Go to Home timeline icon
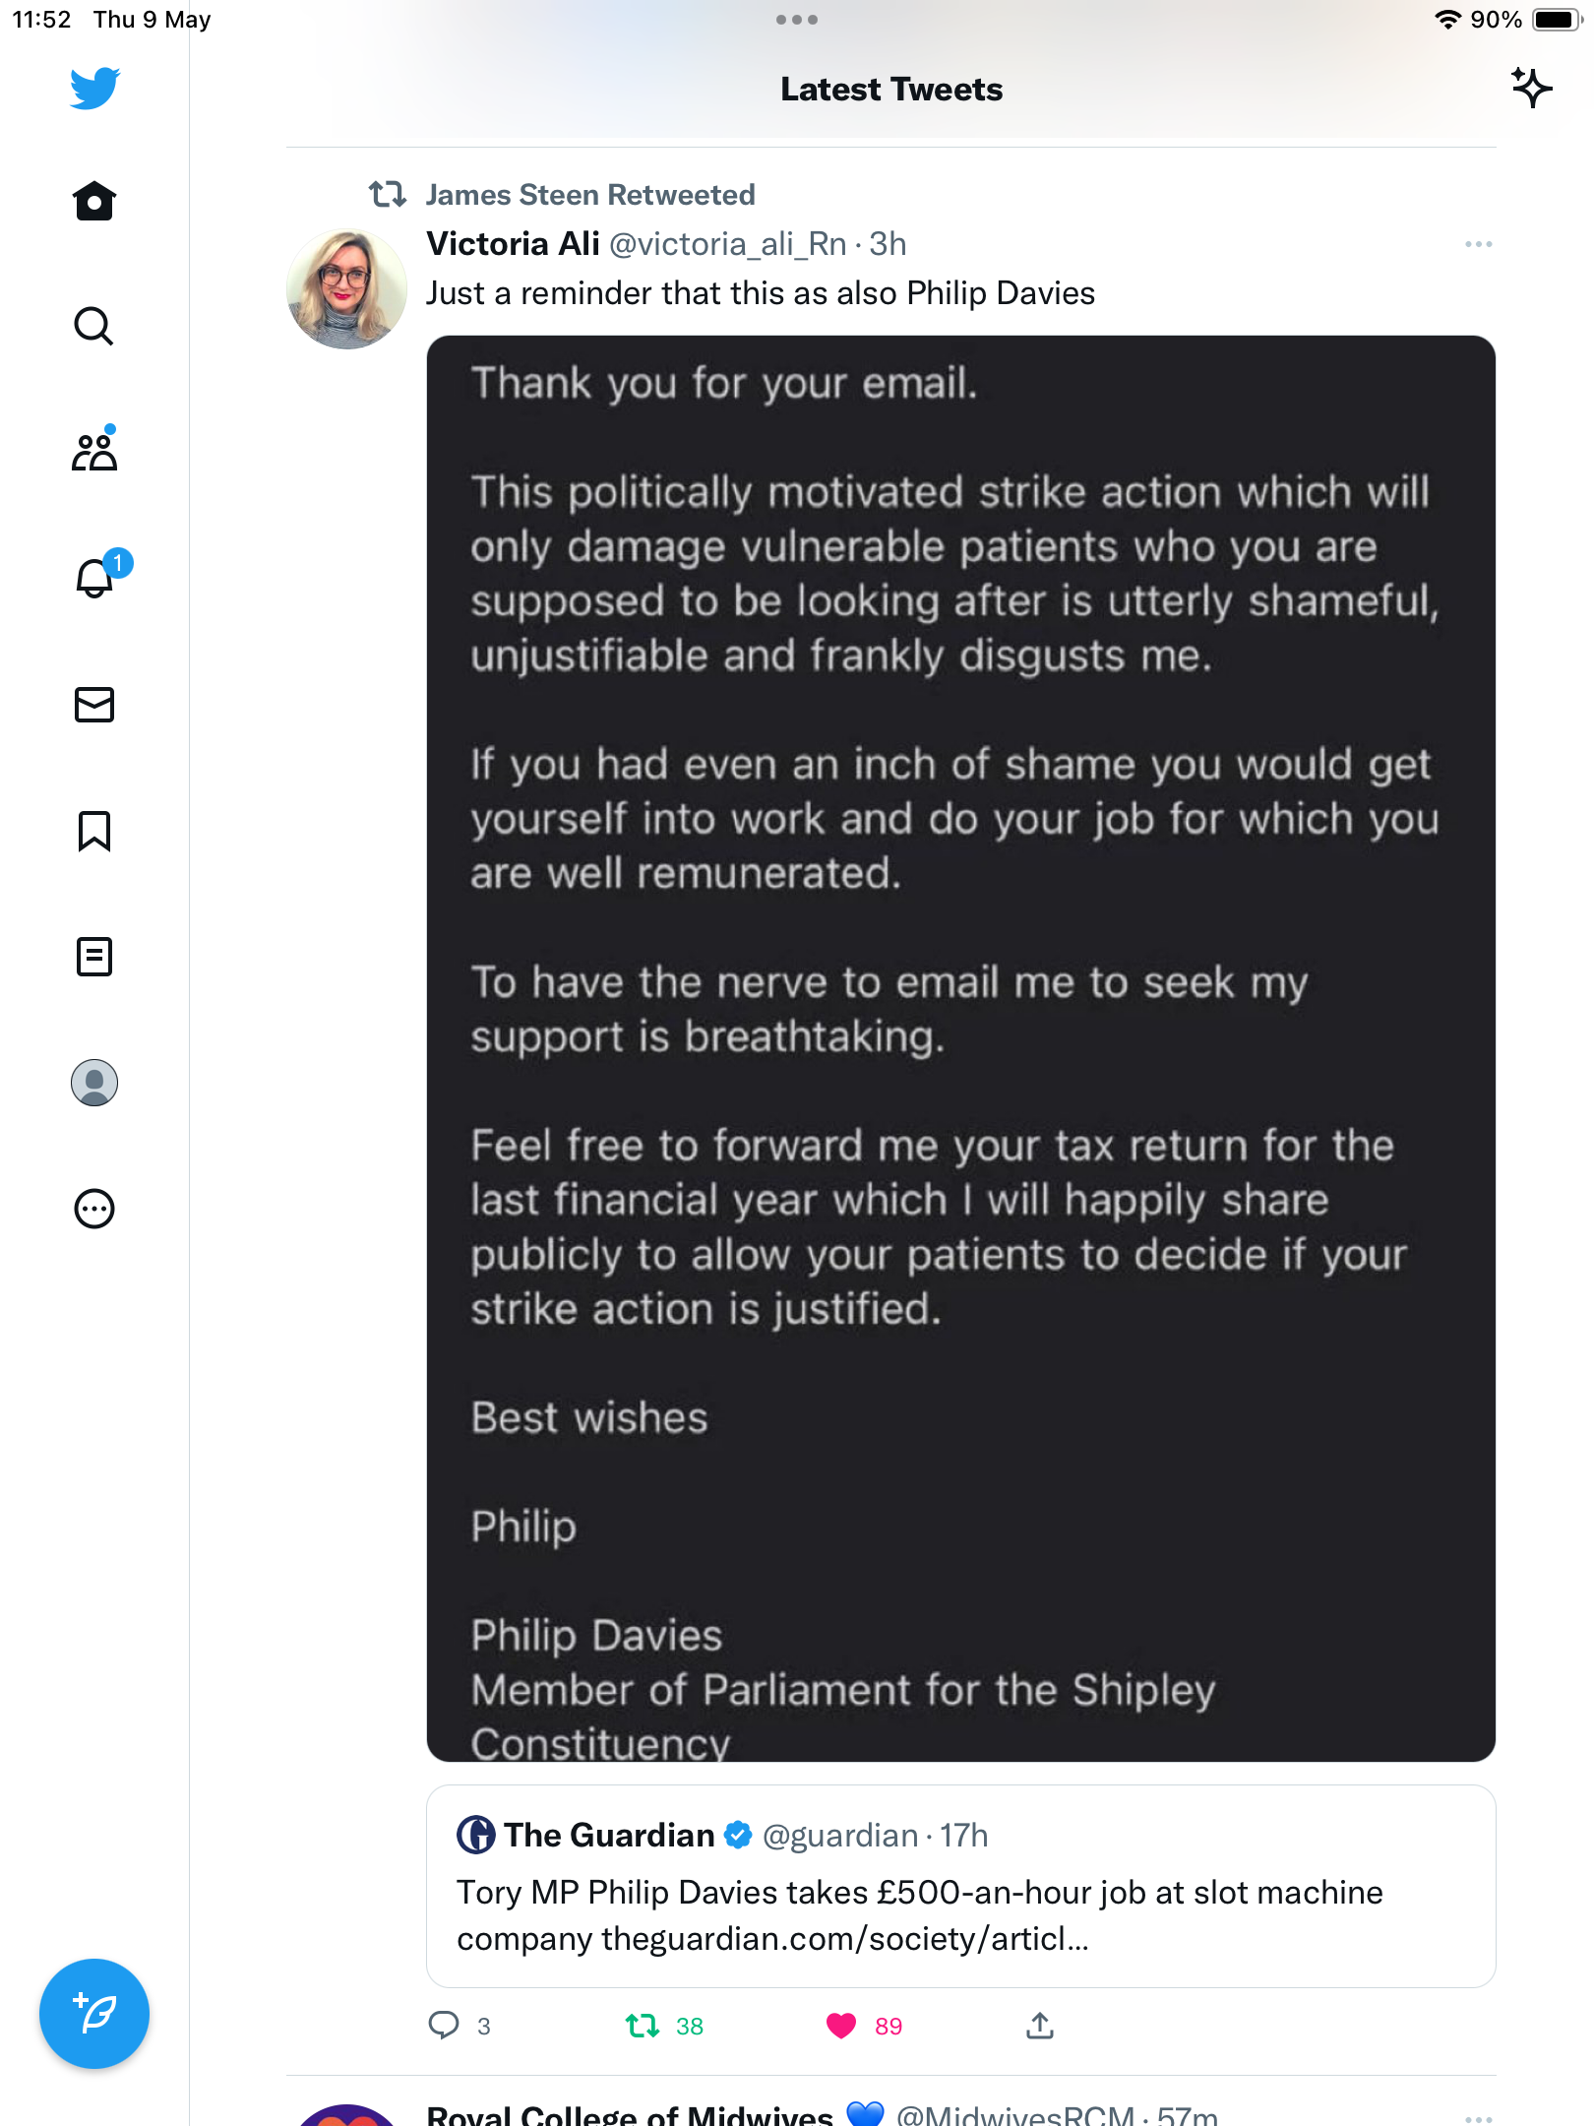1594x2126 pixels. [94, 201]
